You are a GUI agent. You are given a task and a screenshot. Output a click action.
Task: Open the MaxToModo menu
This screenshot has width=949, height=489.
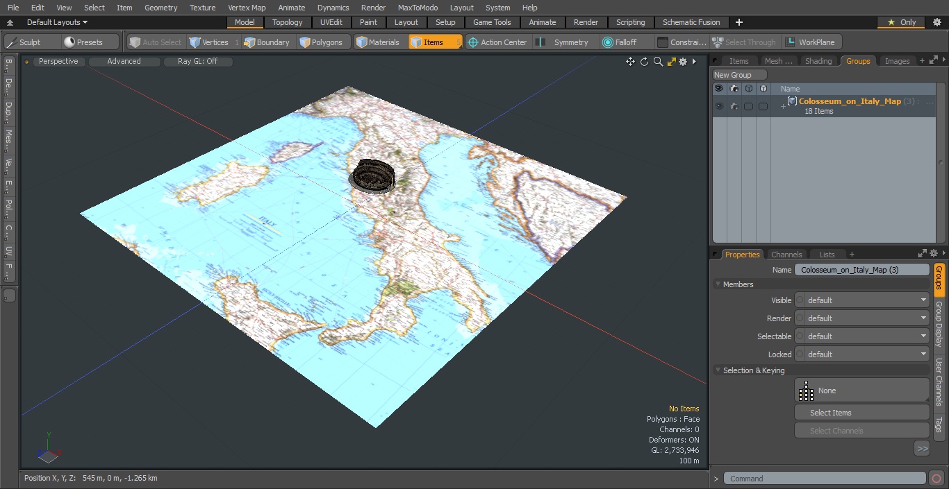point(418,8)
